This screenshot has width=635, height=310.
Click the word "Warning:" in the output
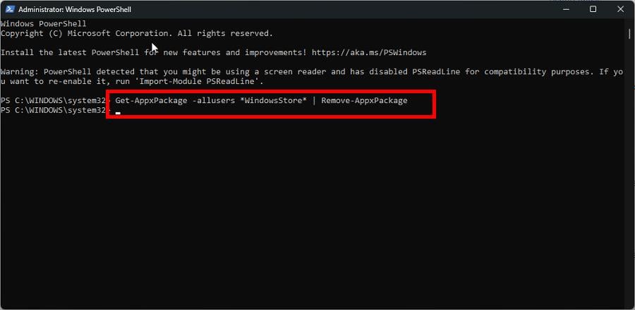pyautogui.click(x=20, y=71)
